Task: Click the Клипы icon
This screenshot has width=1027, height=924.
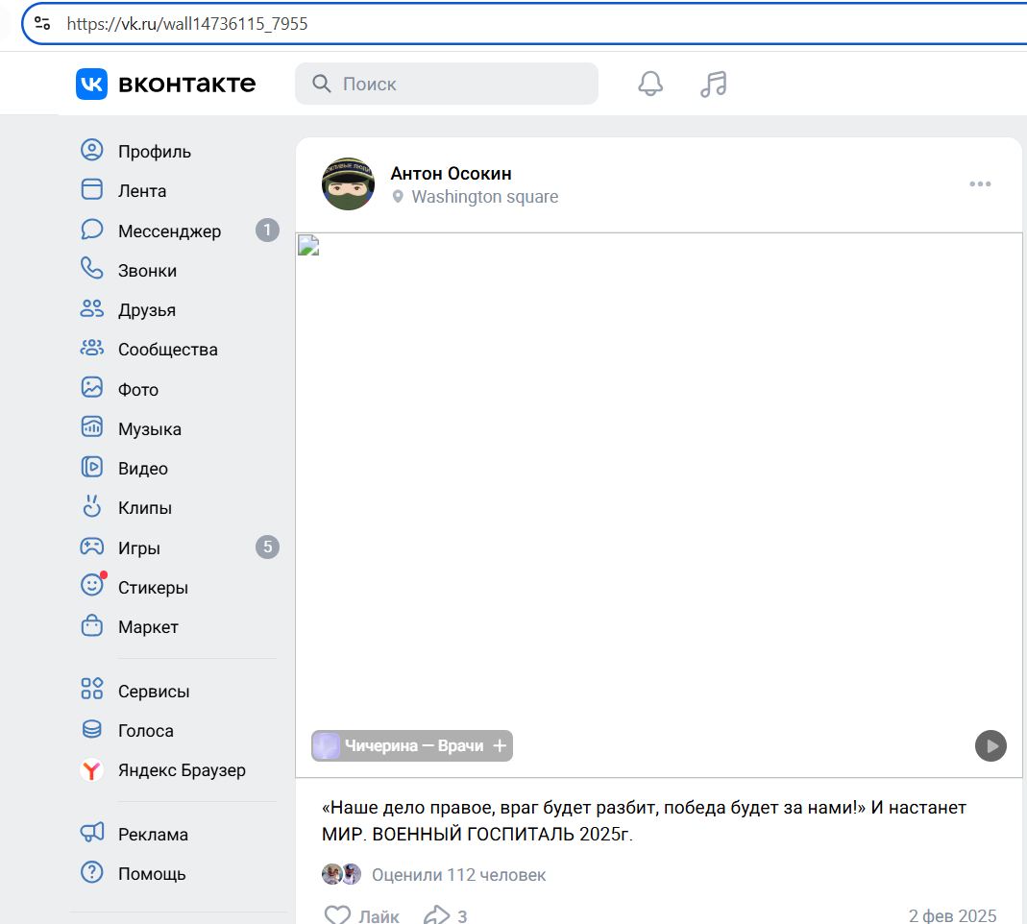Action: [x=91, y=507]
